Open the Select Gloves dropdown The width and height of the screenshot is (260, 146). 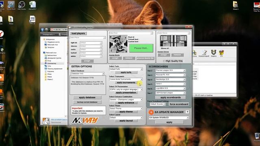click(173, 33)
